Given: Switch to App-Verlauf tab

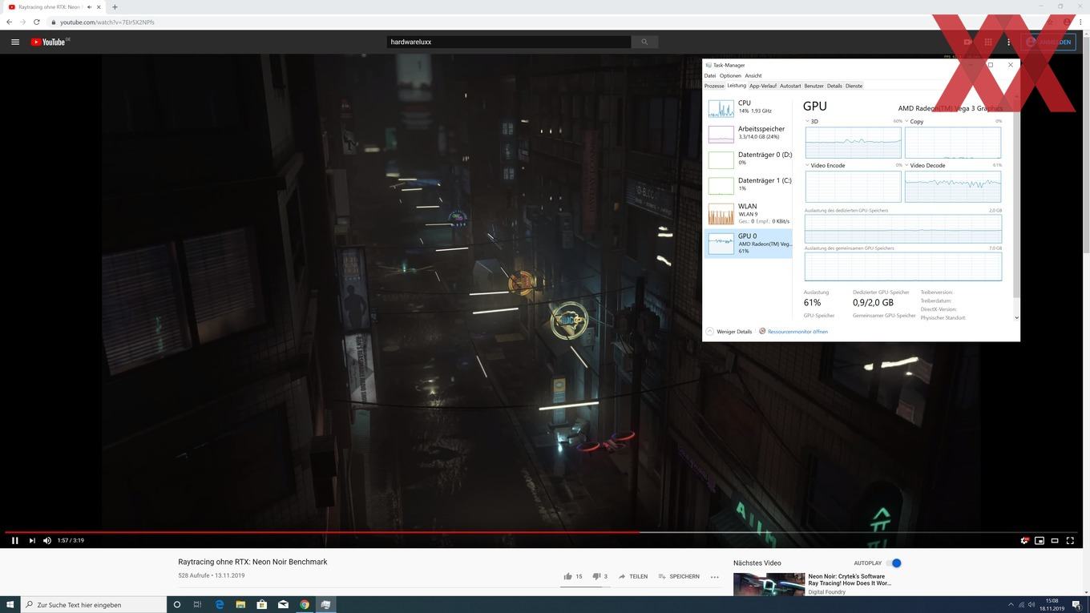Looking at the screenshot, I should pyautogui.click(x=763, y=86).
